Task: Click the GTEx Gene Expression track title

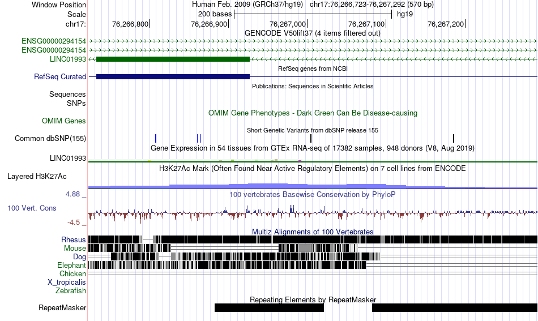Action: tap(312, 148)
